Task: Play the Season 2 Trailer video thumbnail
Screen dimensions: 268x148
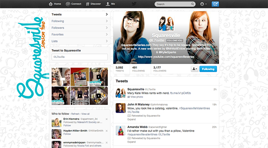Action: (x=61, y=95)
